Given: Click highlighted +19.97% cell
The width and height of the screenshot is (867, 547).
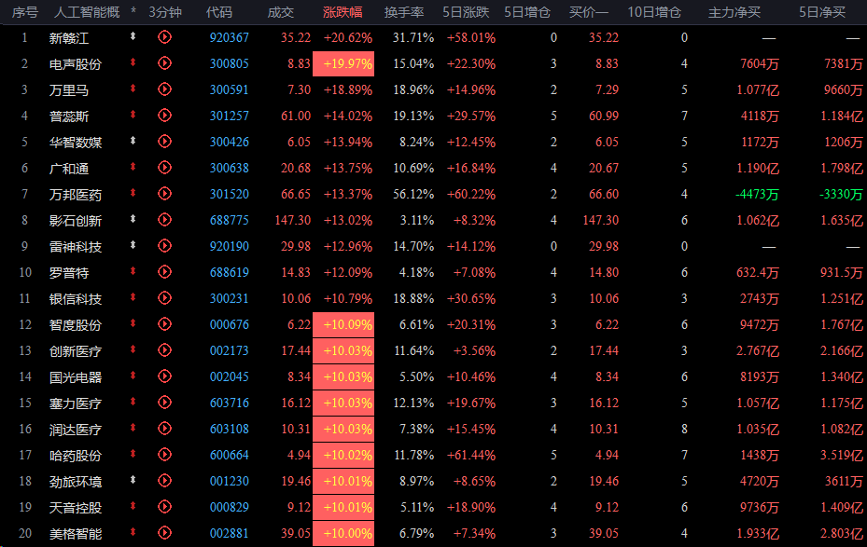Looking at the screenshot, I should [343, 64].
